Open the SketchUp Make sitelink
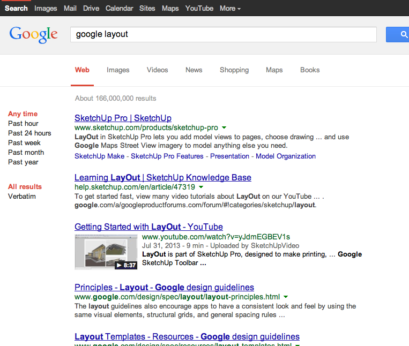This screenshot has height=346, width=409. pos(99,156)
